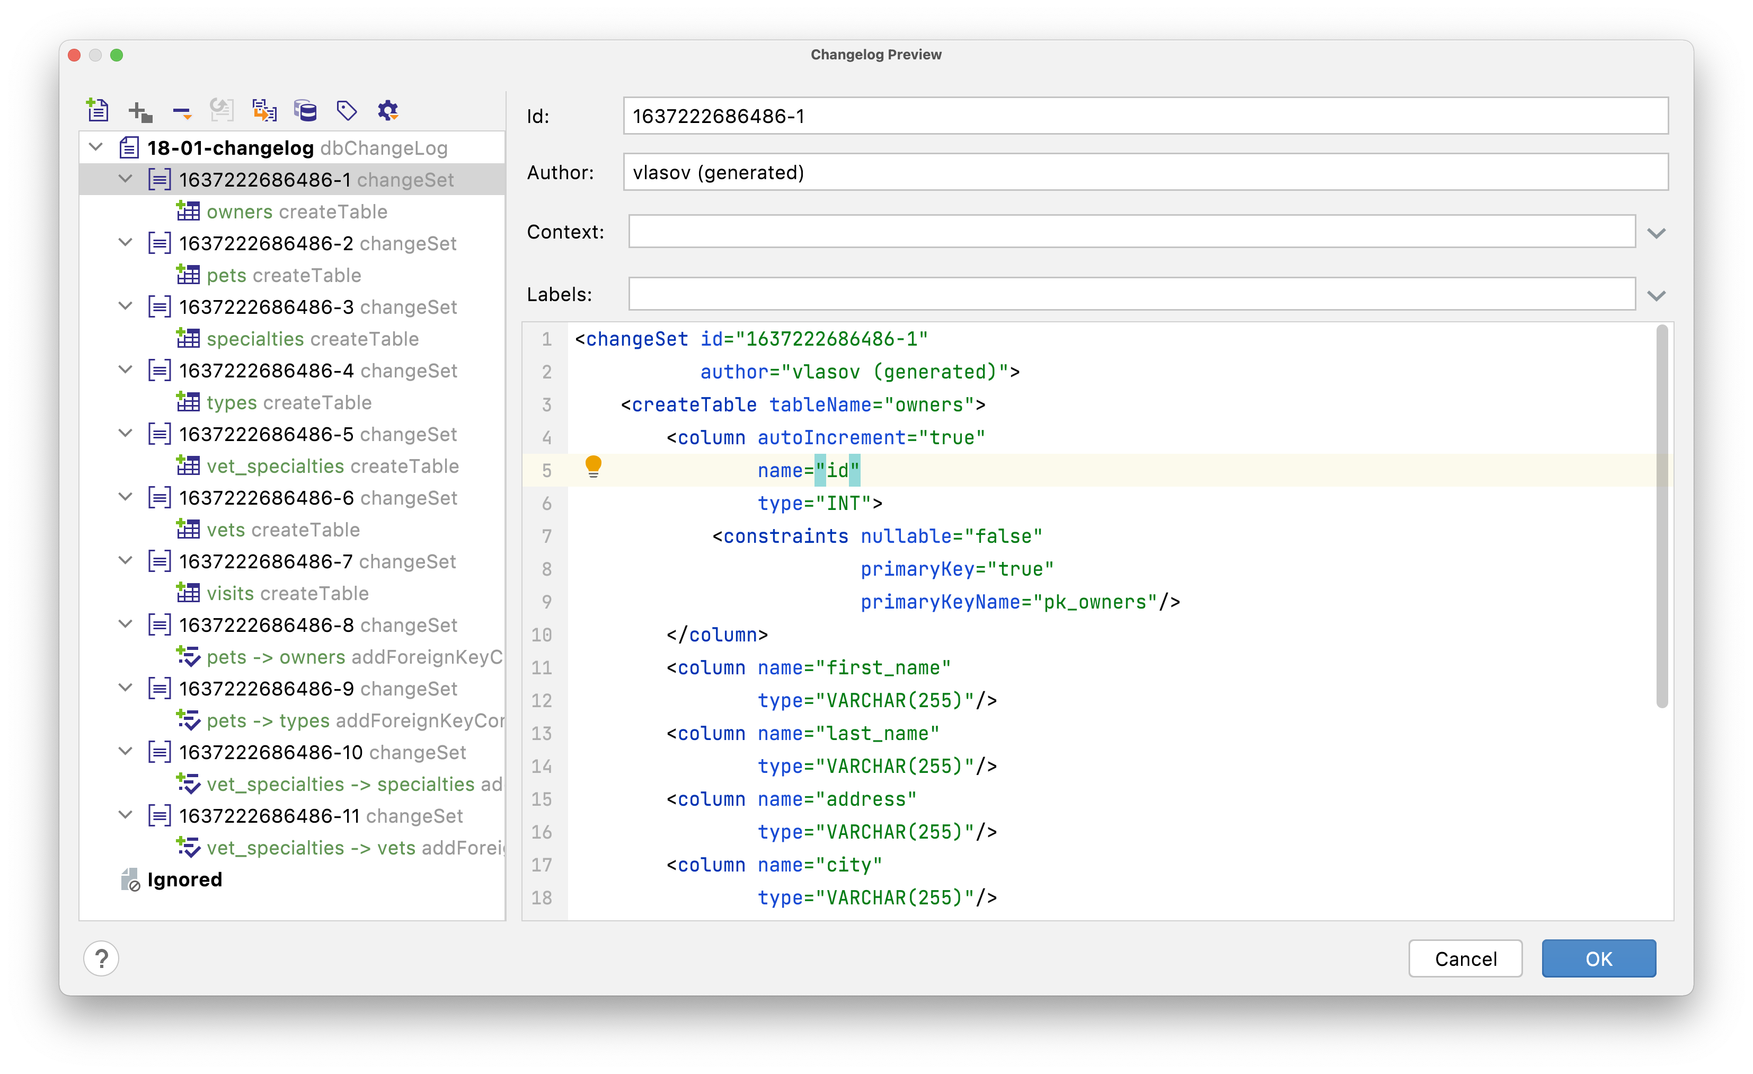The height and width of the screenshot is (1074, 1753).
Task: Click the foreign key icon for pets -> owners
Action: pyautogui.click(x=189, y=656)
